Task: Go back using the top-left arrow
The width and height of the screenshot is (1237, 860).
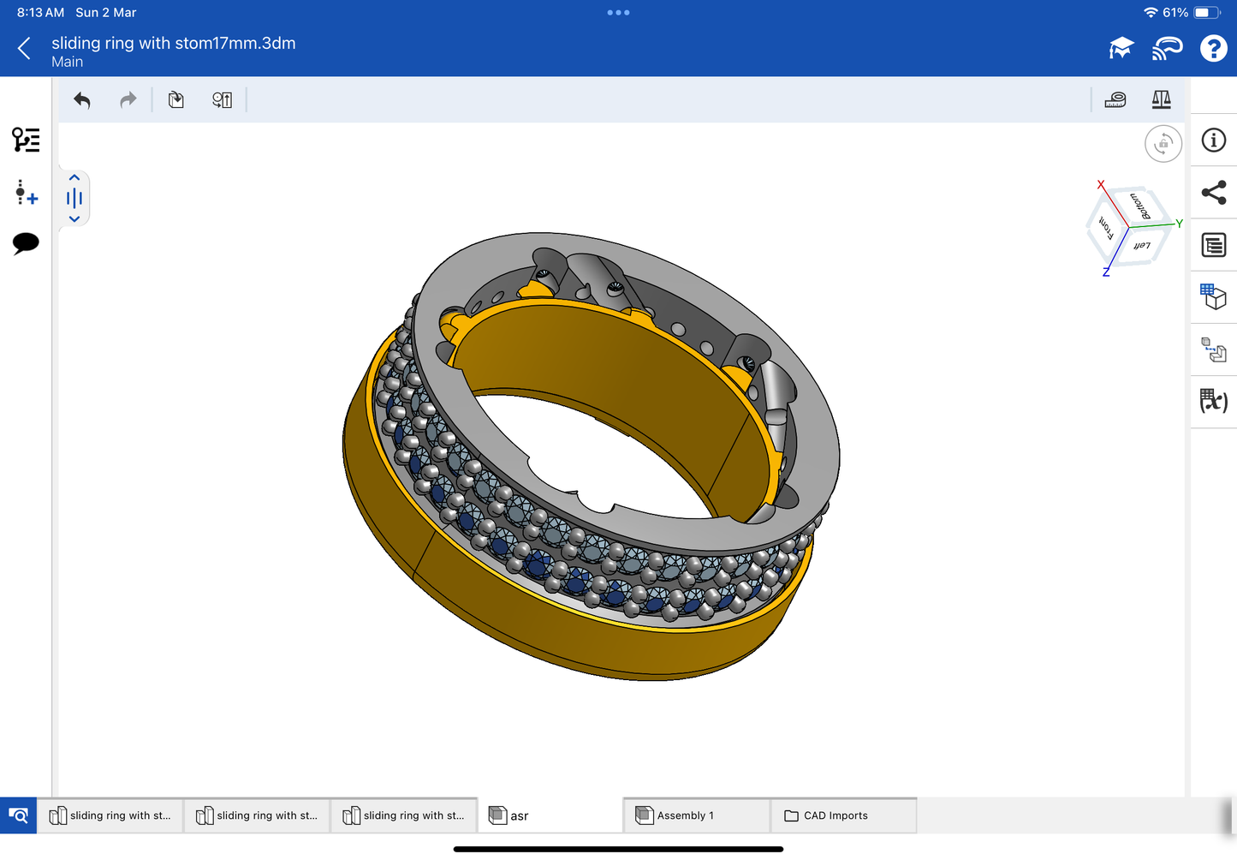Action: click(24, 49)
